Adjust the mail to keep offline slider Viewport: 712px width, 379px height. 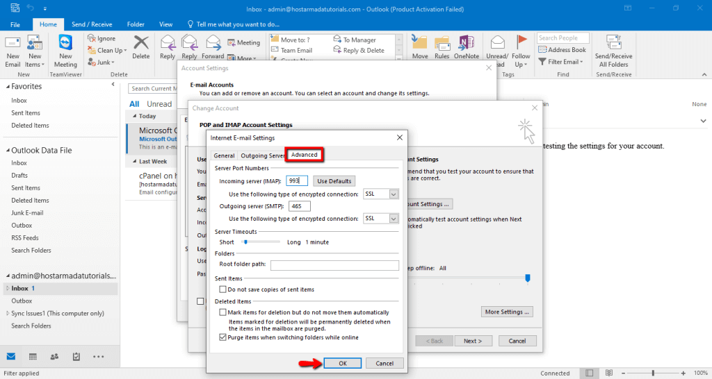(528, 278)
